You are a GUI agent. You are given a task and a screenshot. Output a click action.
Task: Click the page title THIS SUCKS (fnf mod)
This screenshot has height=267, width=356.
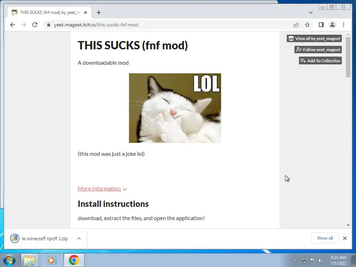coord(133,45)
